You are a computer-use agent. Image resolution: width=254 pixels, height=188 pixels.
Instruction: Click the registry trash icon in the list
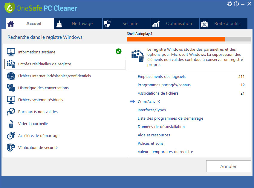(11, 64)
